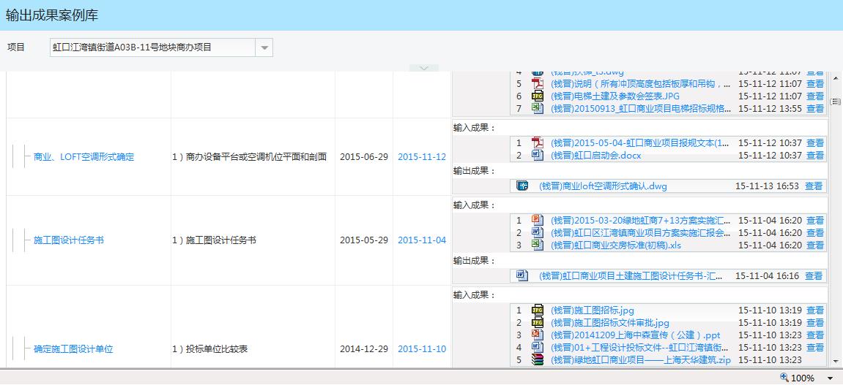Click the DWG icon for 商业loft空调形式确认.dwg
Viewport: 843px width, 385px height.
pyautogui.click(x=522, y=186)
